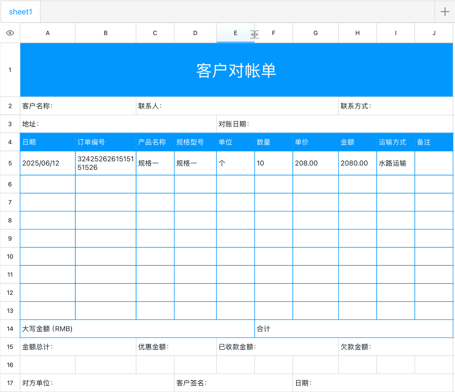The image size is (455, 392).
Task: Select column D header
Action: (195, 33)
